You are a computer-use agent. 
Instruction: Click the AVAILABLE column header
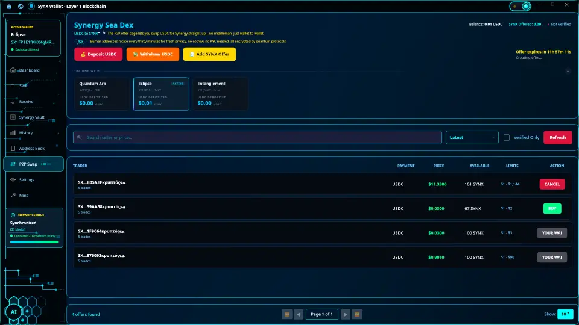[x=479, y=166]
